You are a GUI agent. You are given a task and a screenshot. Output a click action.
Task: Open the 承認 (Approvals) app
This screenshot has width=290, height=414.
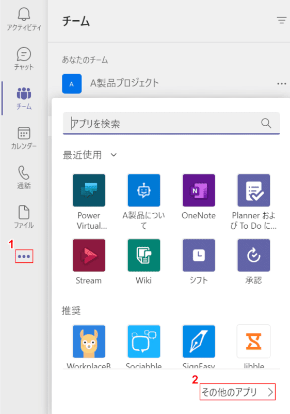[x=254, y=255]
